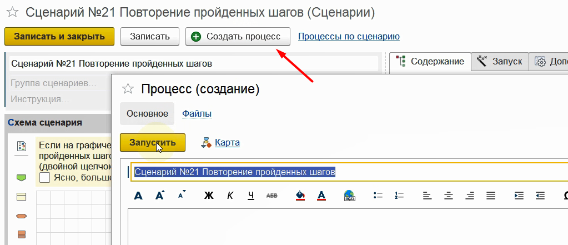Select the yellow rectangle step shape in palette
This screenshot has height=245, width=568.
[x=21, y=197]
